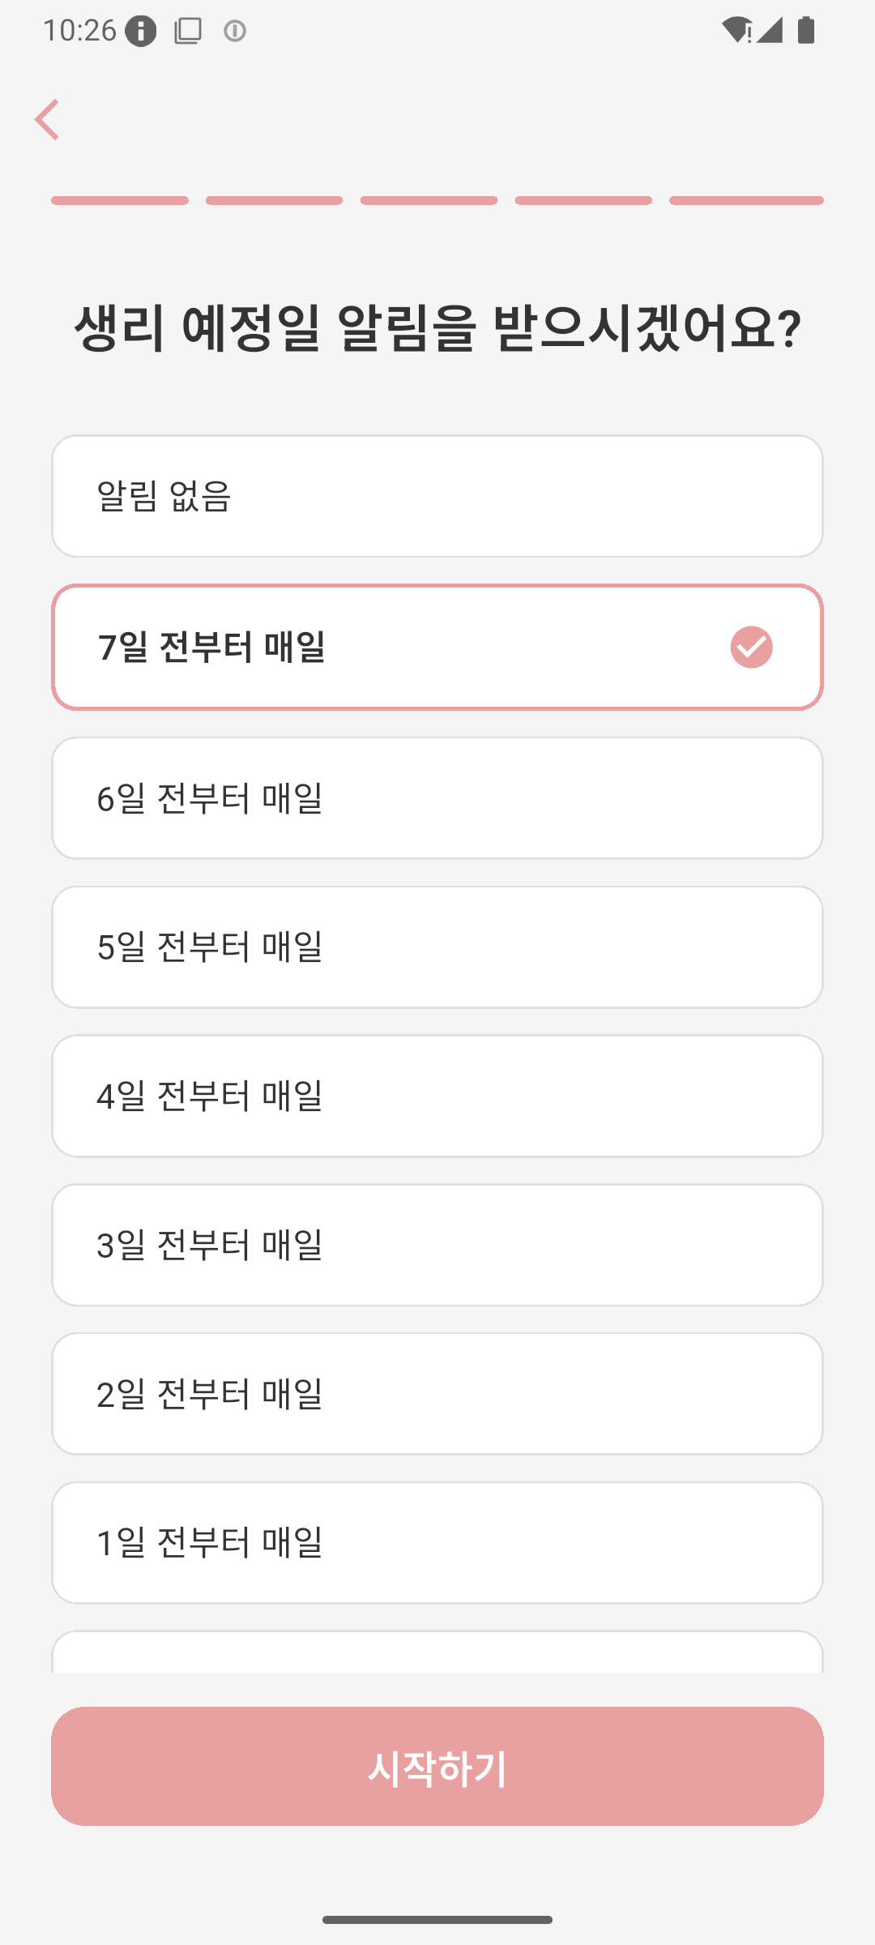Choose '5일 전부터 매일' reminder
Screen dimensions: 875x1945
click(x=437, y=947)
